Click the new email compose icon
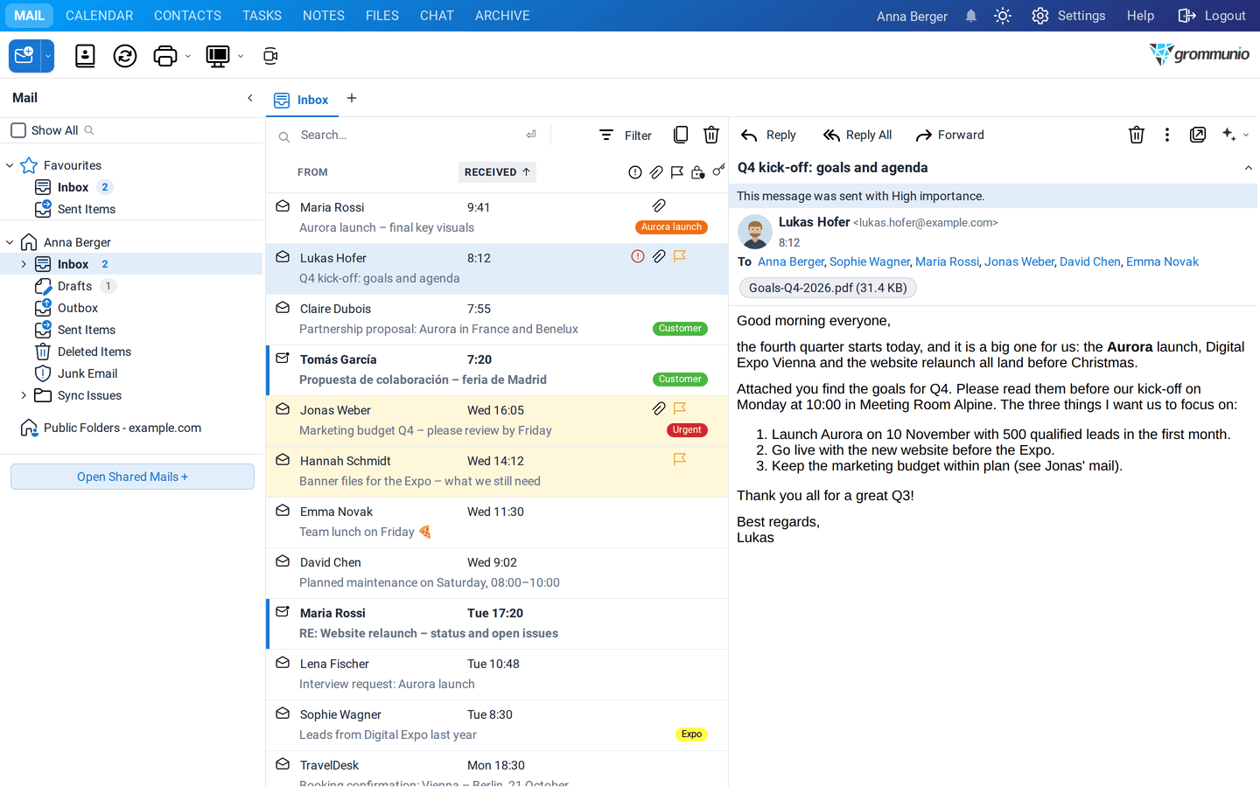1260x787 pixels. [24, 56]
